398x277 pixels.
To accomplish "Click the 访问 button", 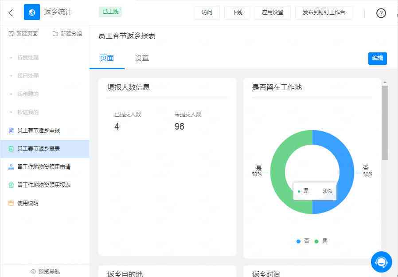I will (x=207, y=12).
